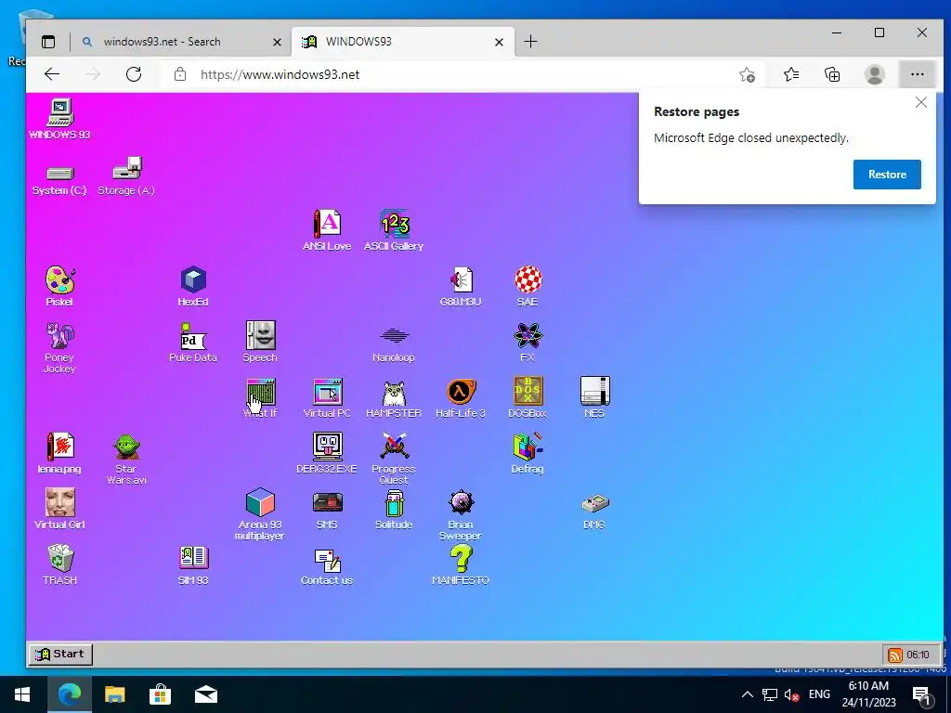
Task: Open the browser profile menu
Action: (x=874, y=74)
